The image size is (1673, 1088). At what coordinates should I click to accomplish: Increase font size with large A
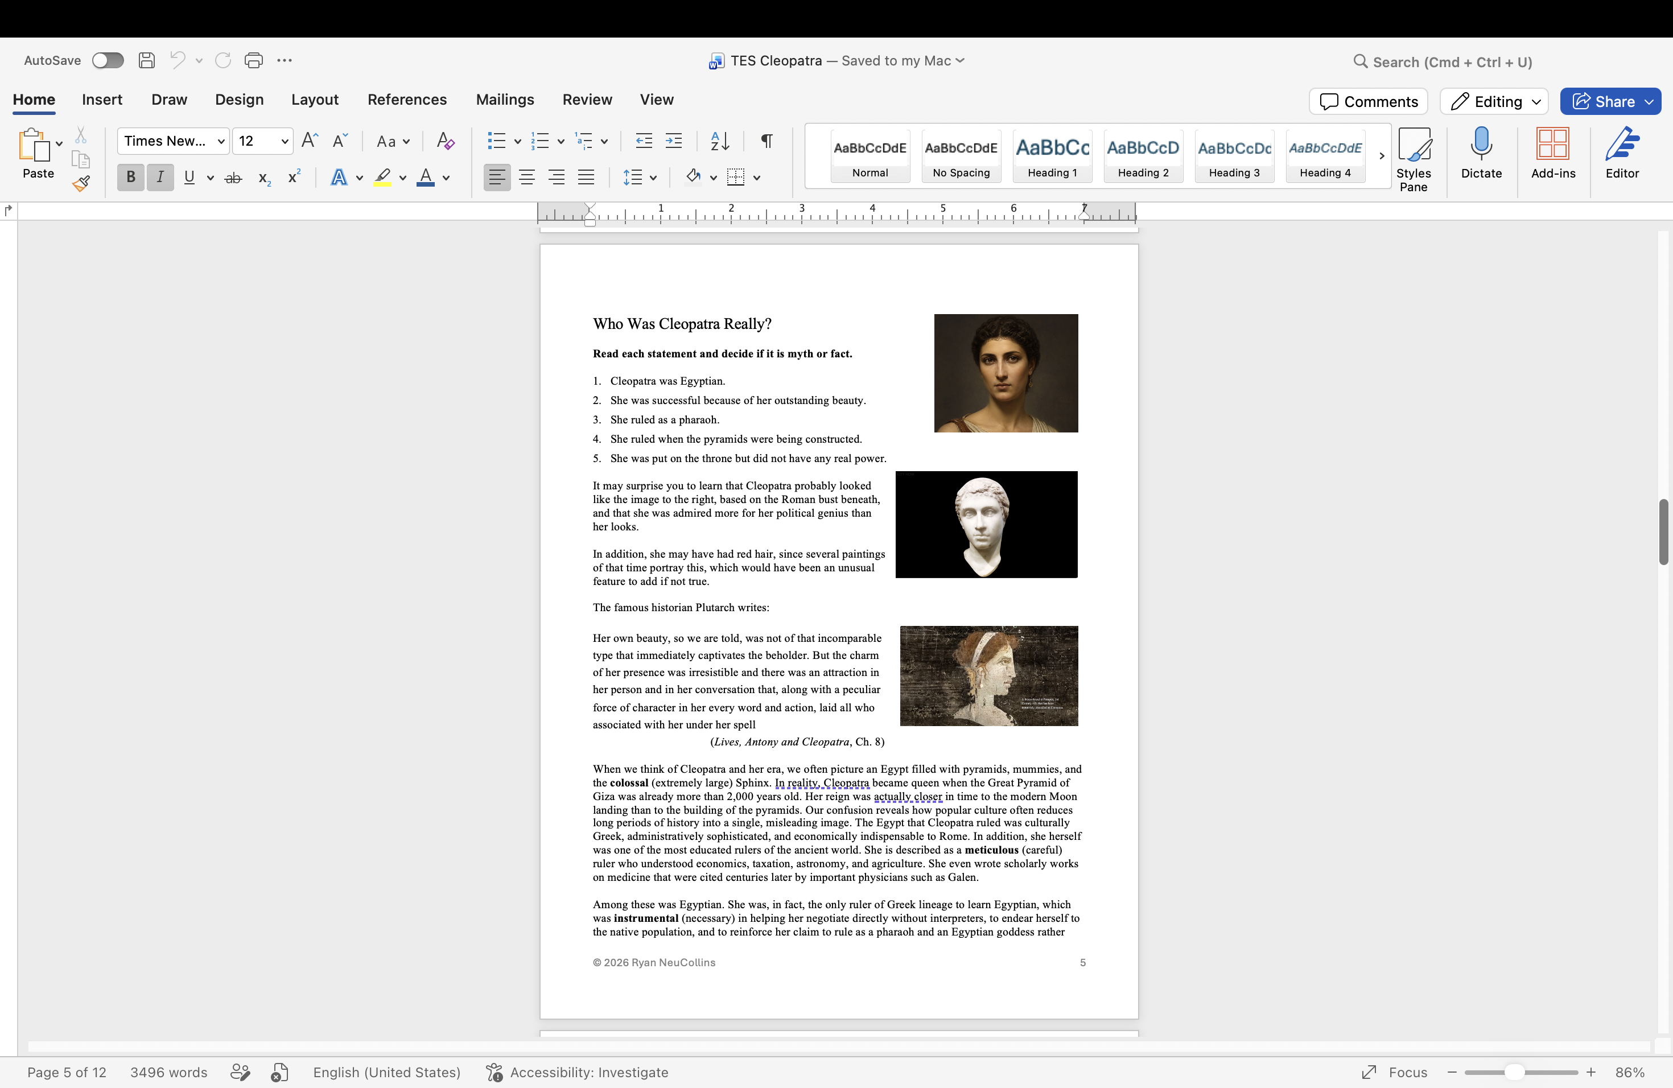click(x=310, y=141)
